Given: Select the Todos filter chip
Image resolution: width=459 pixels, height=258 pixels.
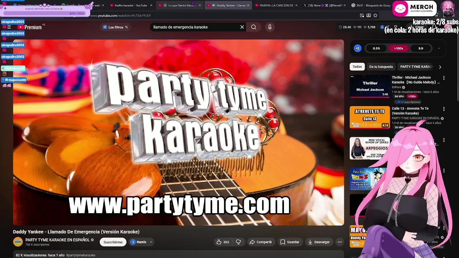Looking at the screenshot, I should (x=357, y=67).
